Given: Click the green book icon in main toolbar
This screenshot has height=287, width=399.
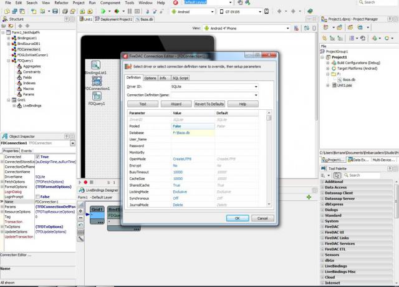Looking at the screenshot, I should (310, 11).
